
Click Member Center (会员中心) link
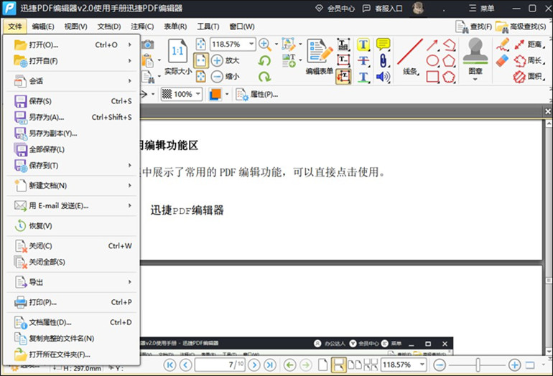tap(335, 8)
